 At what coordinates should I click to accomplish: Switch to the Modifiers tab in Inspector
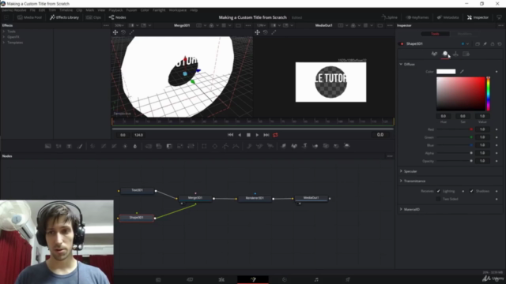click(464, 34)
